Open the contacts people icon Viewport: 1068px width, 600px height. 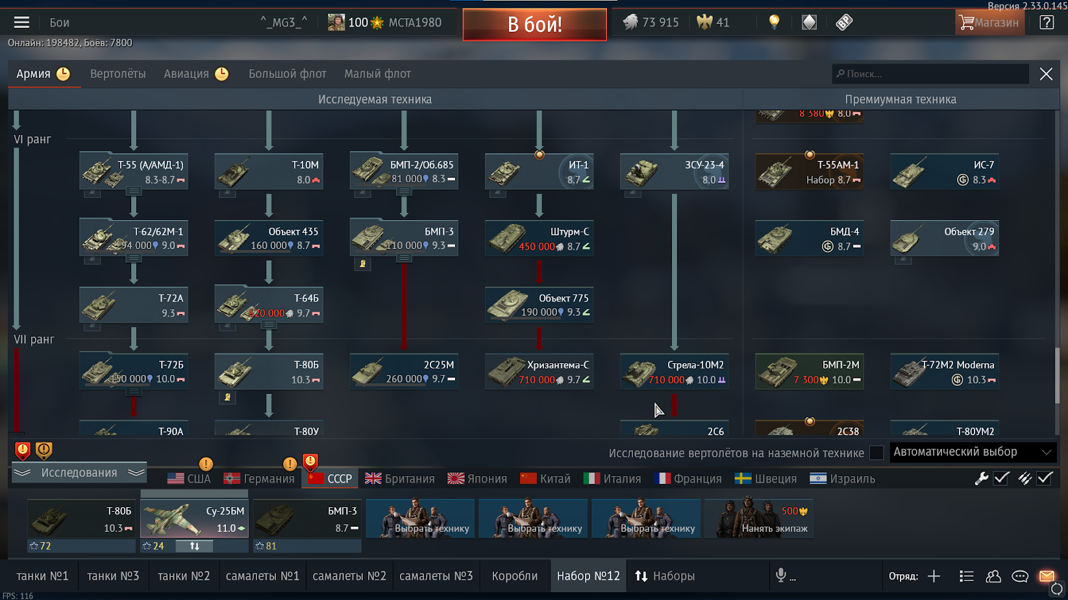pos(993,576)
